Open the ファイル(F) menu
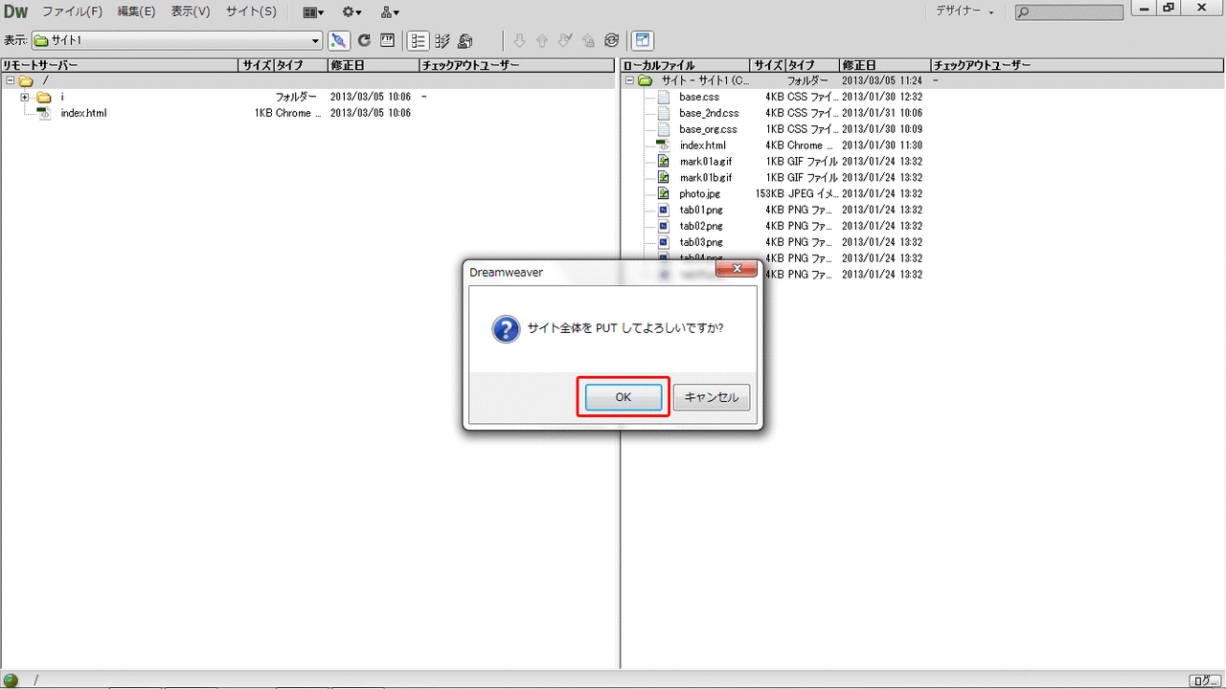The height and width of the screenshot is (689, 1226). click(x=72, y=11)
